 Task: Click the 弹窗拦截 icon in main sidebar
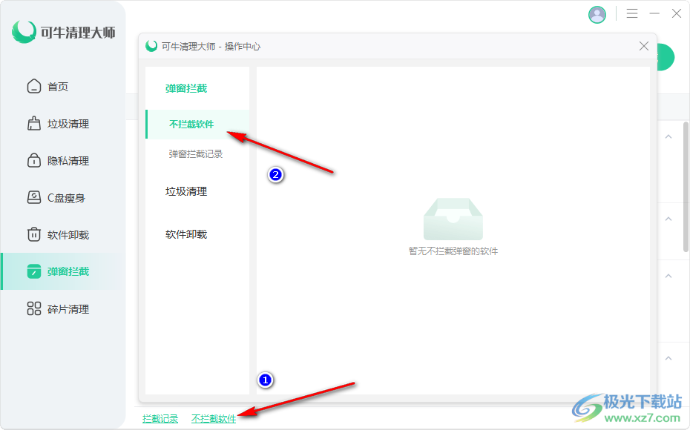[34, 272]
